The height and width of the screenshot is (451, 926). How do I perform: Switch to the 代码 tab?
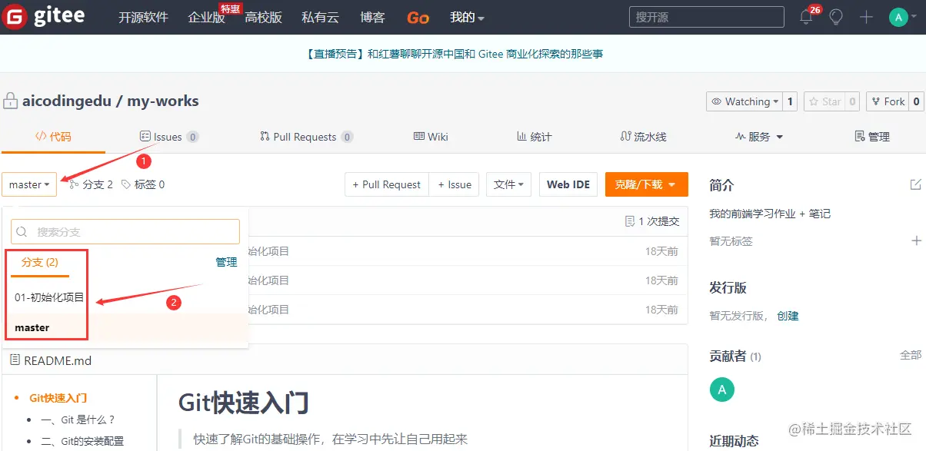click(x=53, y=137)
